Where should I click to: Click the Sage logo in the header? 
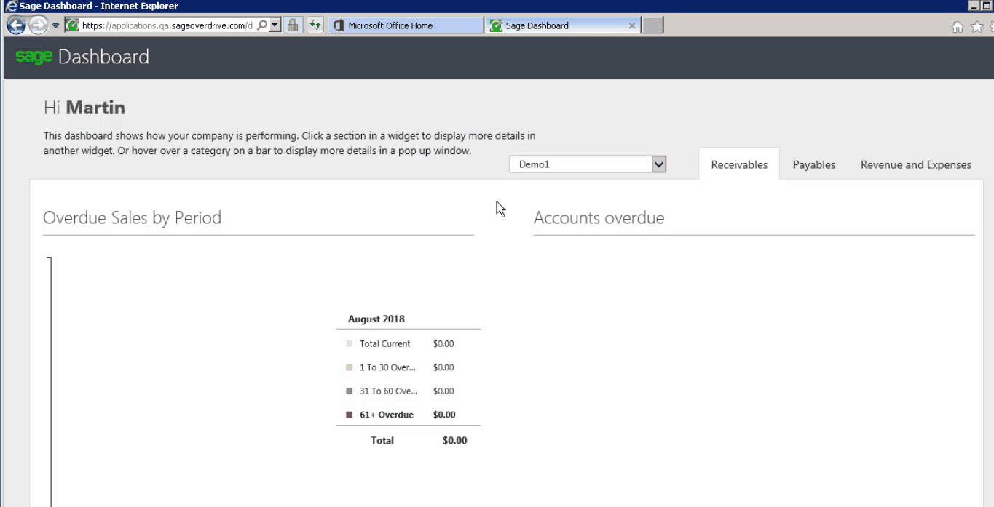click(32, 56)
